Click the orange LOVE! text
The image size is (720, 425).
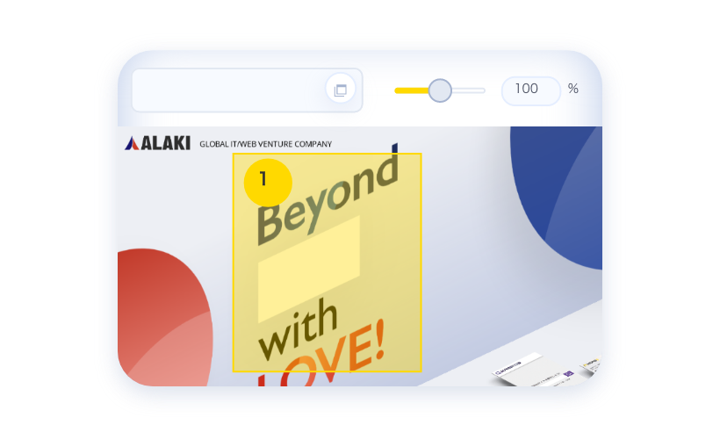[x=321, y=357]
